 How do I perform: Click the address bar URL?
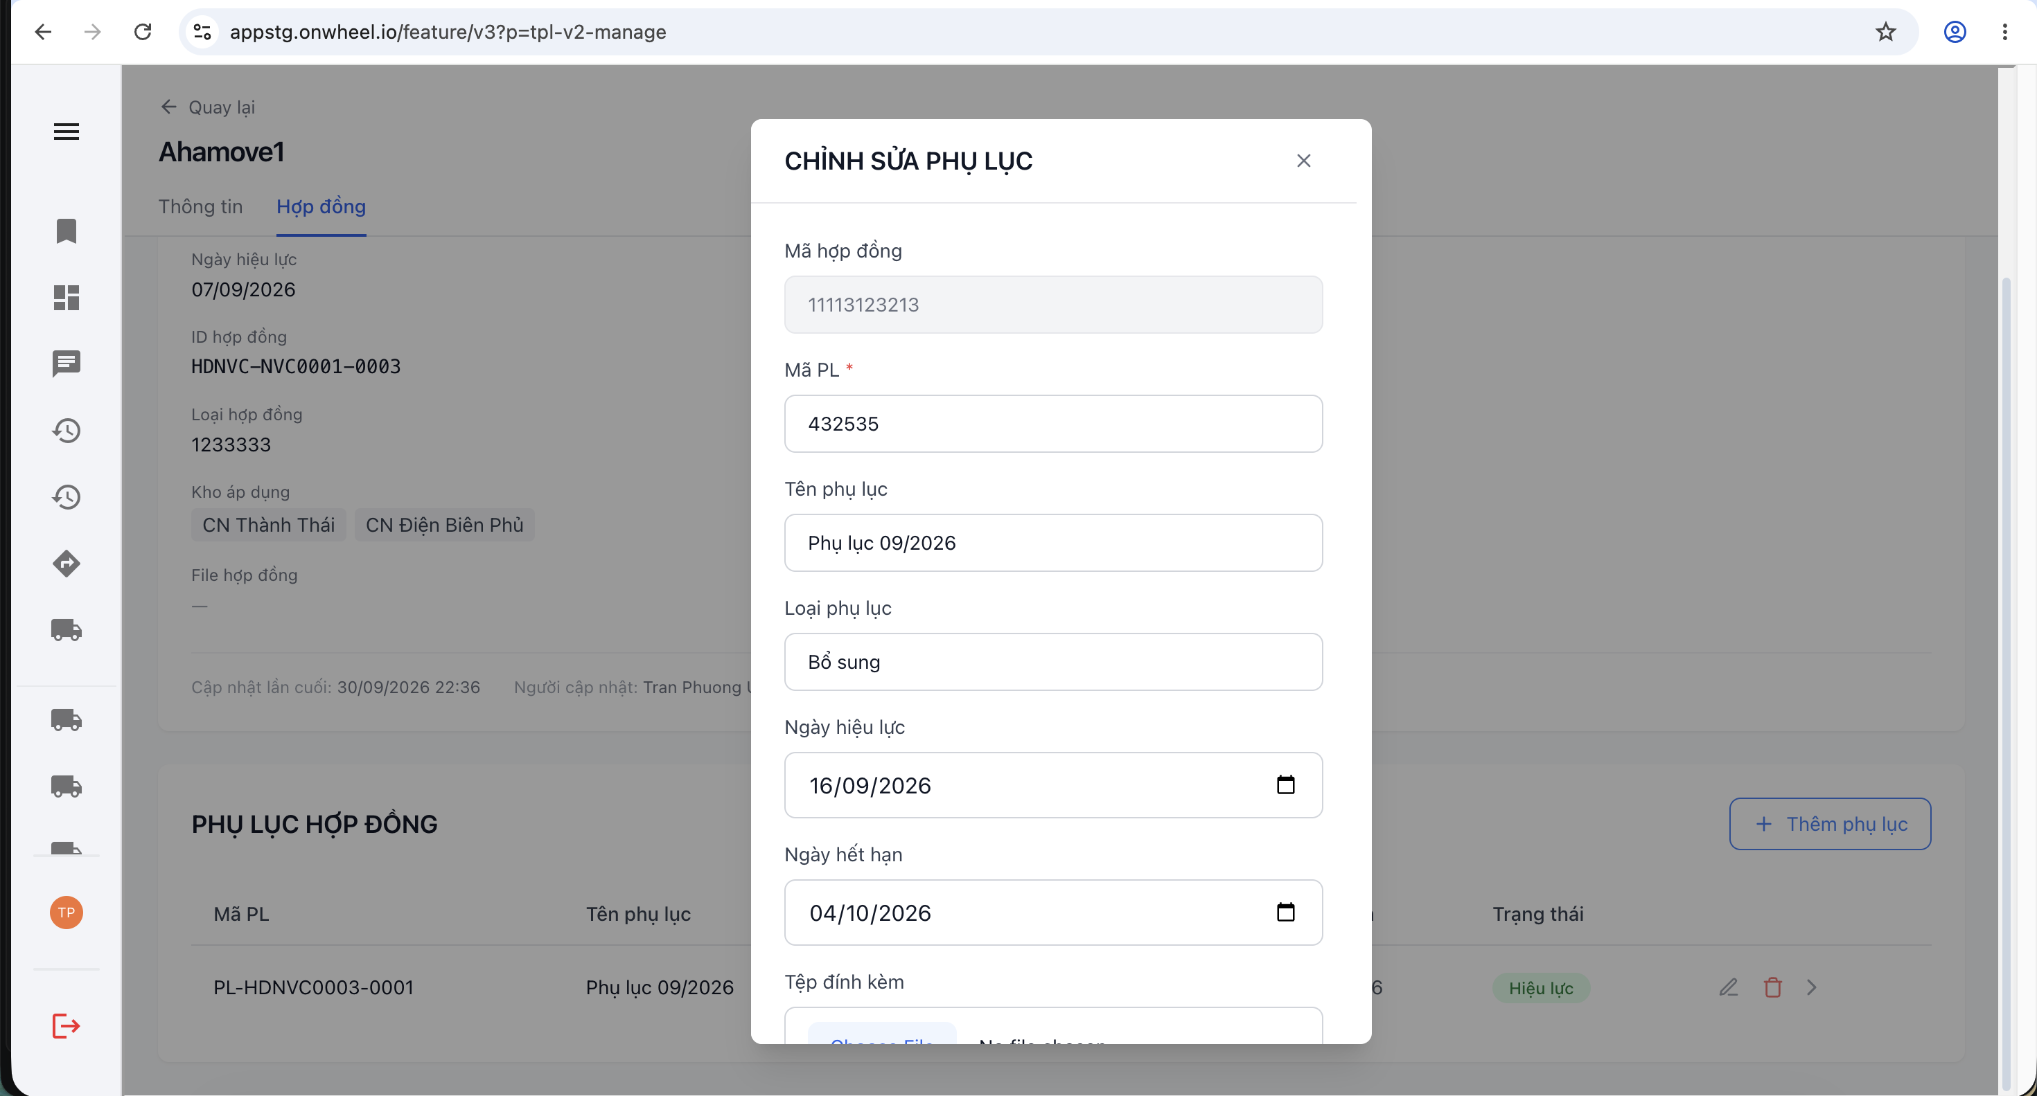coord(448,32)
